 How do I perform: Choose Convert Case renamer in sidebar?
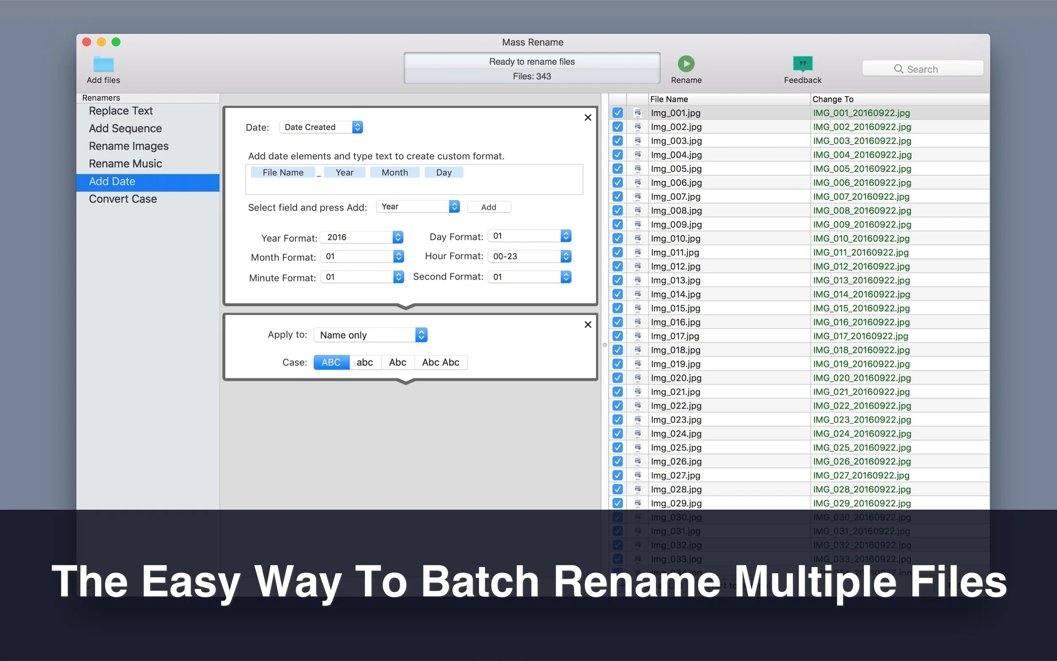pyautogui.click(x=123, y=199)
